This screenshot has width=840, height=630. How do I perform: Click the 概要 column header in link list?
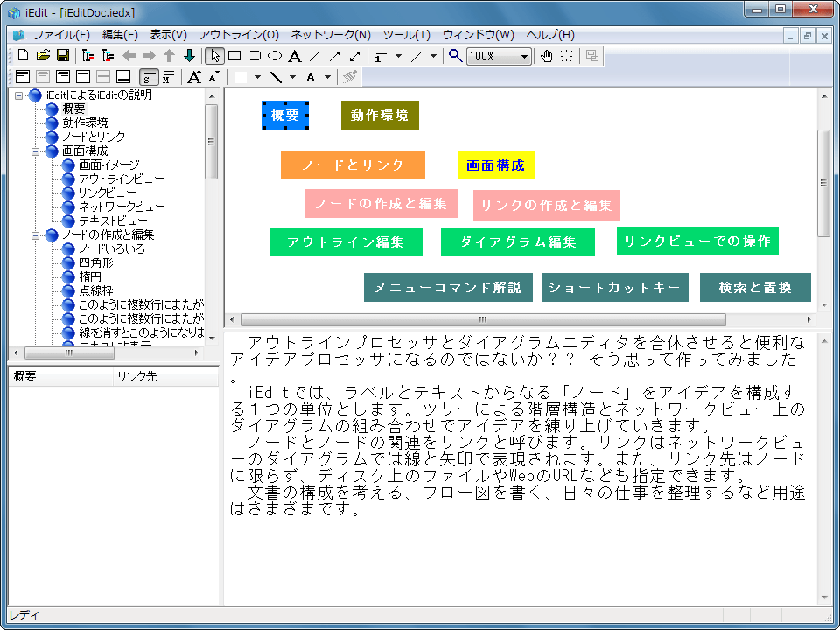60,376
